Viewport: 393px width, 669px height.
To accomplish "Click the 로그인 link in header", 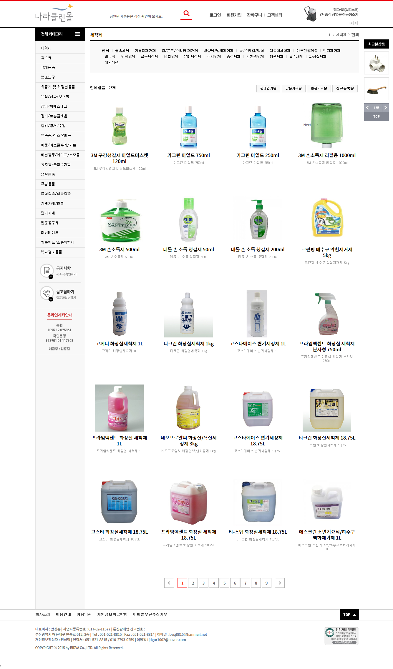I will (215, 15).
